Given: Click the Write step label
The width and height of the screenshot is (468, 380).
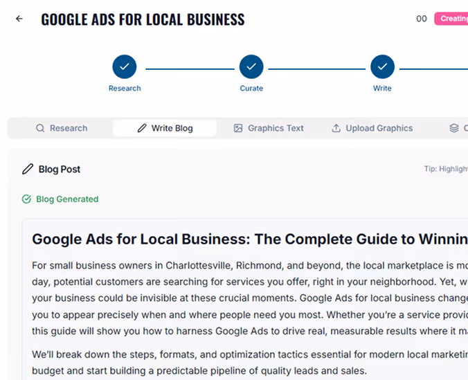Looking at the screenshot, I should tap(382, 89).
